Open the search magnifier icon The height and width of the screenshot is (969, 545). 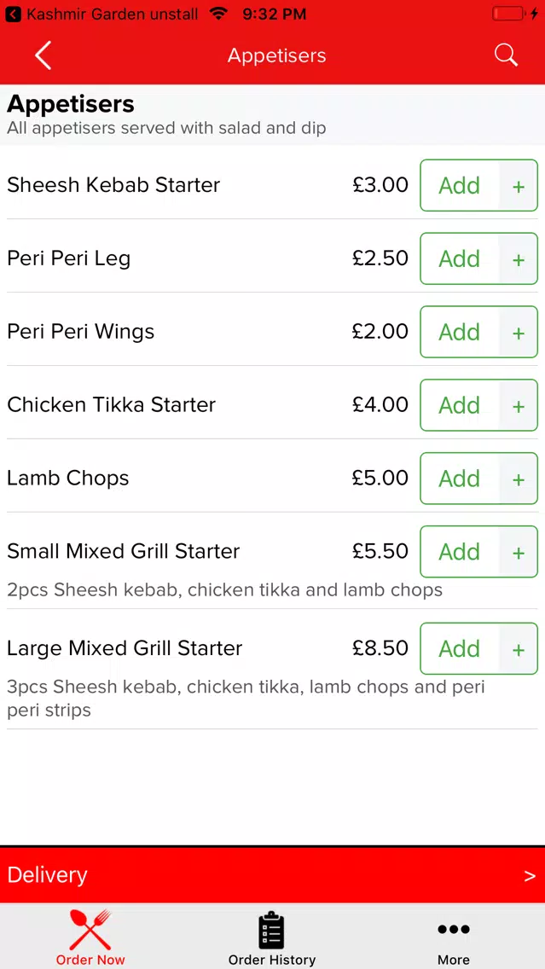[x=506, y=55]
